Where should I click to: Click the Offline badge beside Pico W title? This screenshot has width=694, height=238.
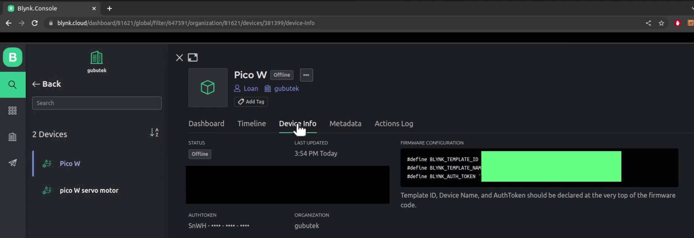pyautogui.click(x=282, y=75)
